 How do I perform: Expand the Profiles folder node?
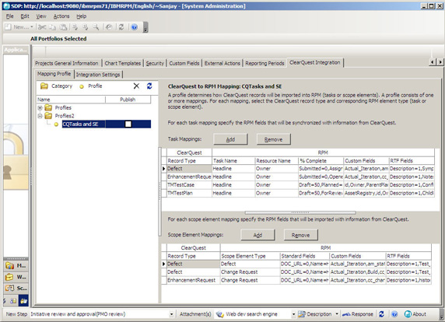pos(40,108)
